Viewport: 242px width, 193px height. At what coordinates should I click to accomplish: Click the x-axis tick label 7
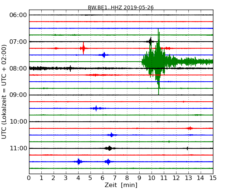click(x=115, y=178)
